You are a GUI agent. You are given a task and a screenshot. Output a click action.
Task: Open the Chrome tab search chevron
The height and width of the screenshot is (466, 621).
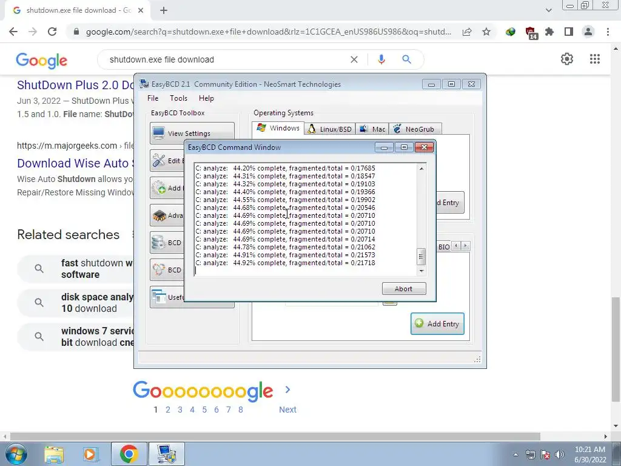[548, 10]
